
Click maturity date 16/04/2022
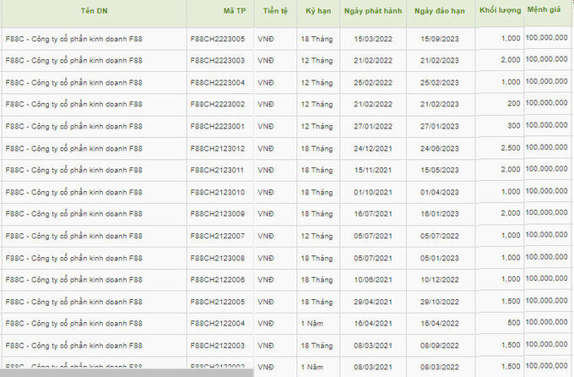(x=440, y=324)
